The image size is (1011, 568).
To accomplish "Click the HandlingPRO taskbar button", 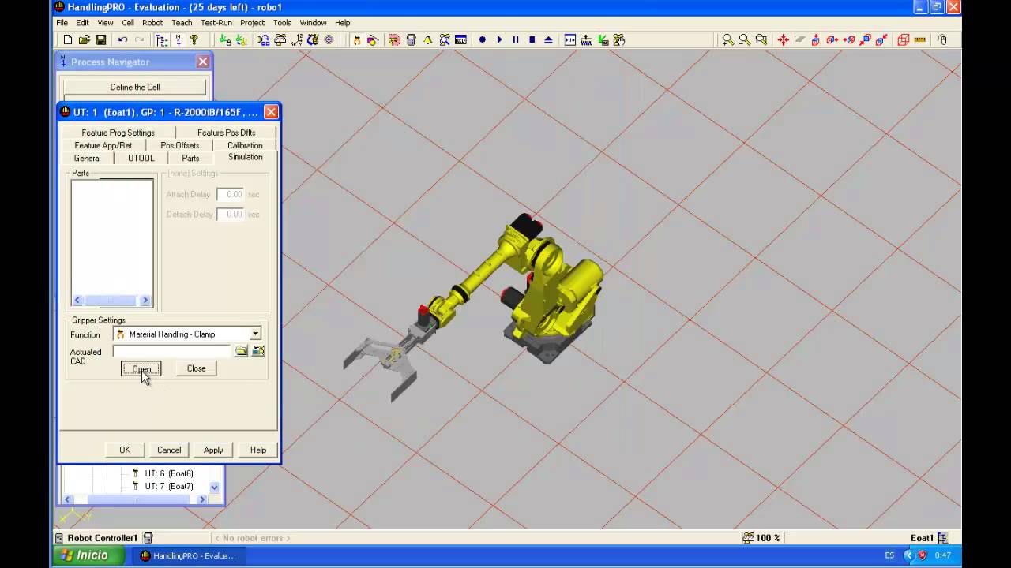I will pos(188,555).
